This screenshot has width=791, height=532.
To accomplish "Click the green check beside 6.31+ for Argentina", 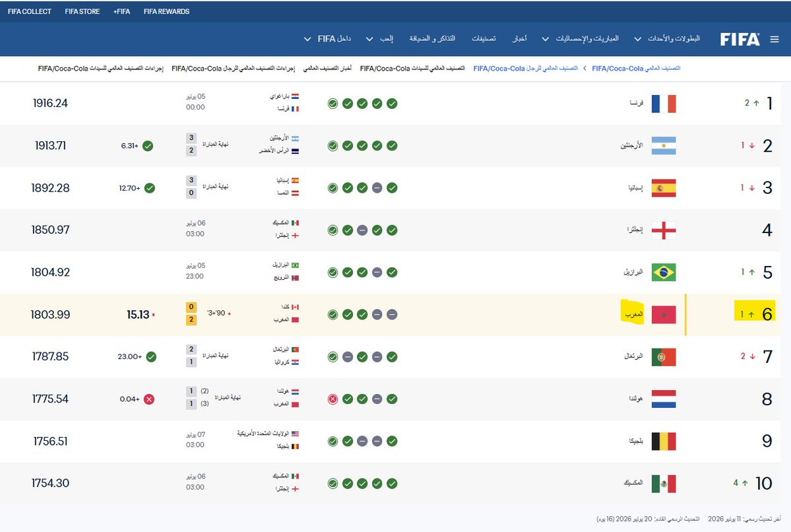I will [148, 146].
